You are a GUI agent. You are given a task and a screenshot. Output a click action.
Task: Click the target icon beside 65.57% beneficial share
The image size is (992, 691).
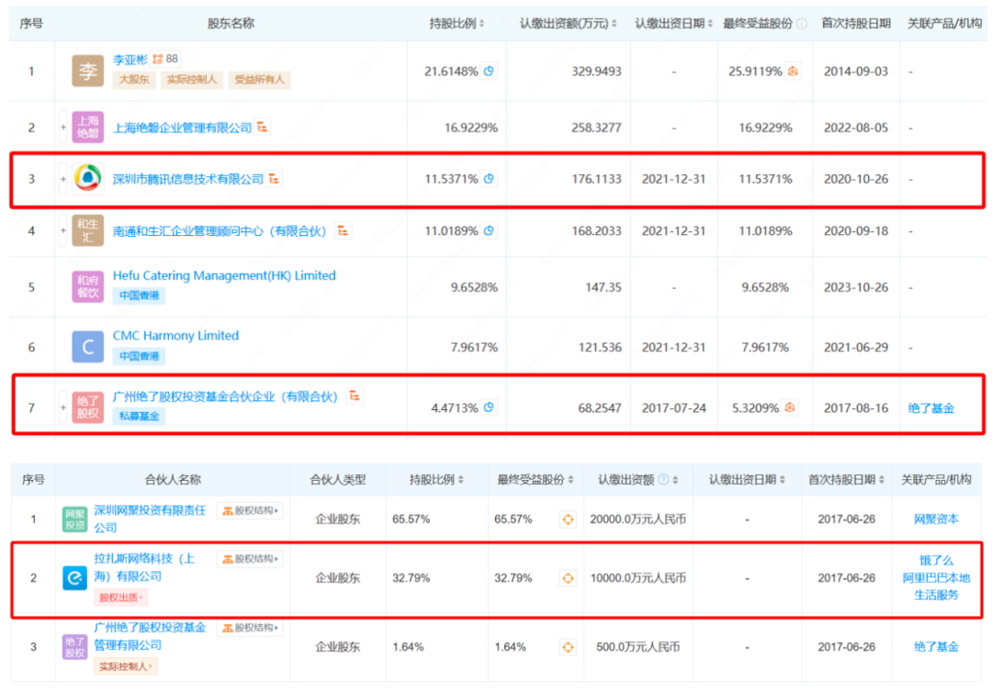568,519
